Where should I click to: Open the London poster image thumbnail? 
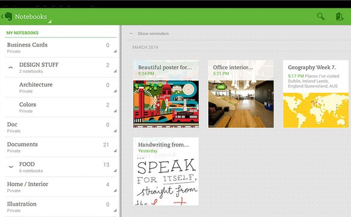coord(166,104)
